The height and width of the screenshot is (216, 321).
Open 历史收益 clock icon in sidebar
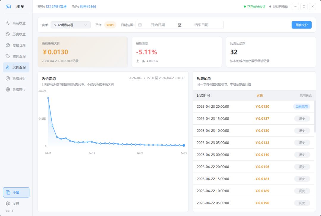tap(8, 34)
